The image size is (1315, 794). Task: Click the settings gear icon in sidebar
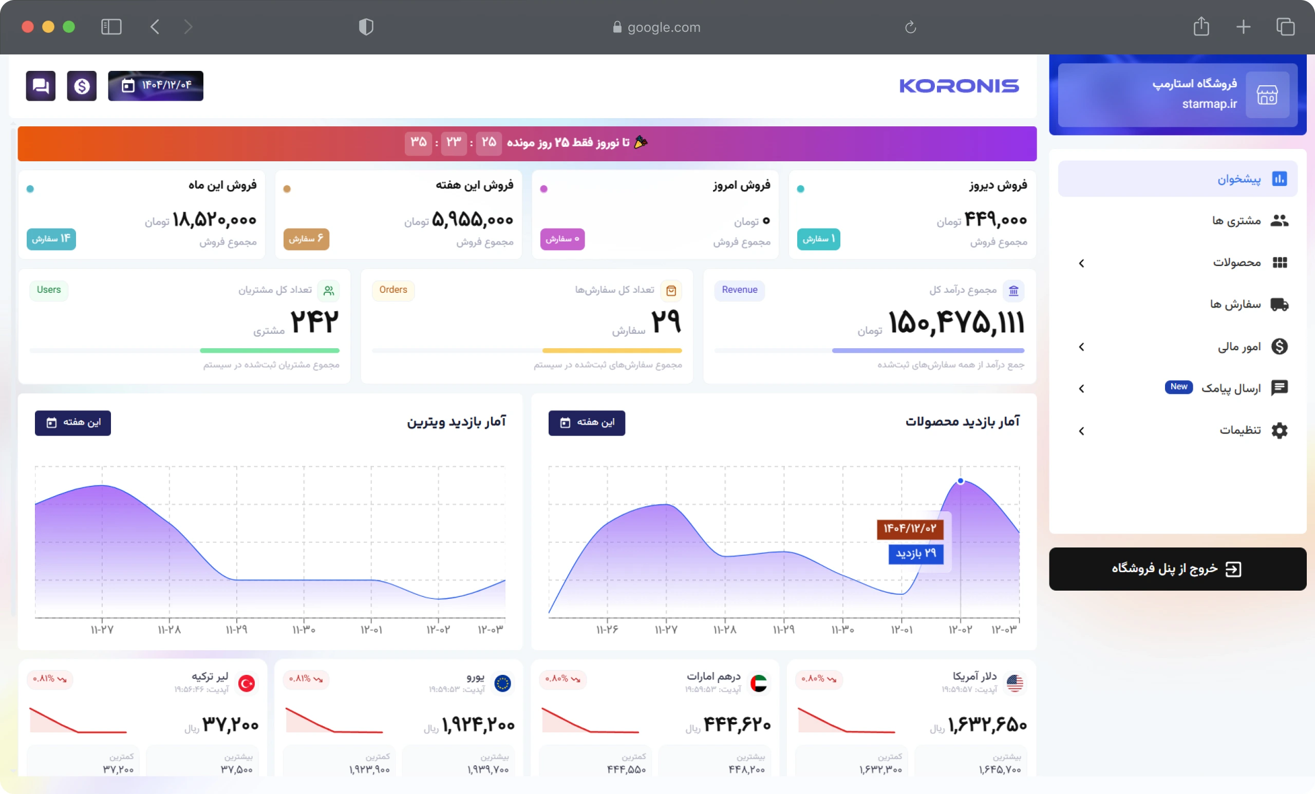point(1279,430)
